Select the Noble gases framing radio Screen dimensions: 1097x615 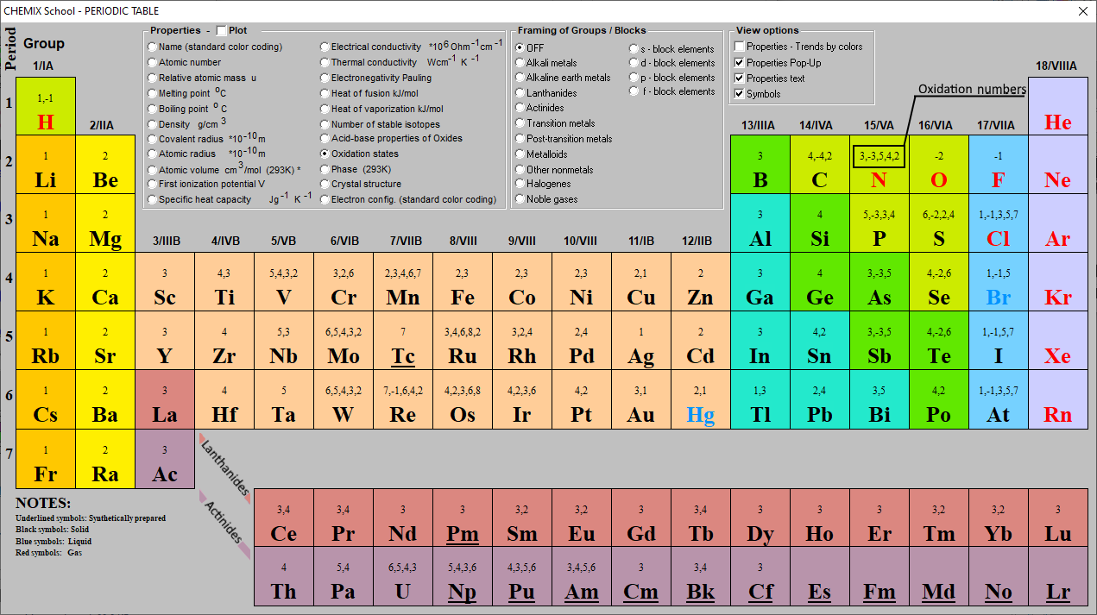[x=520, y=199]
